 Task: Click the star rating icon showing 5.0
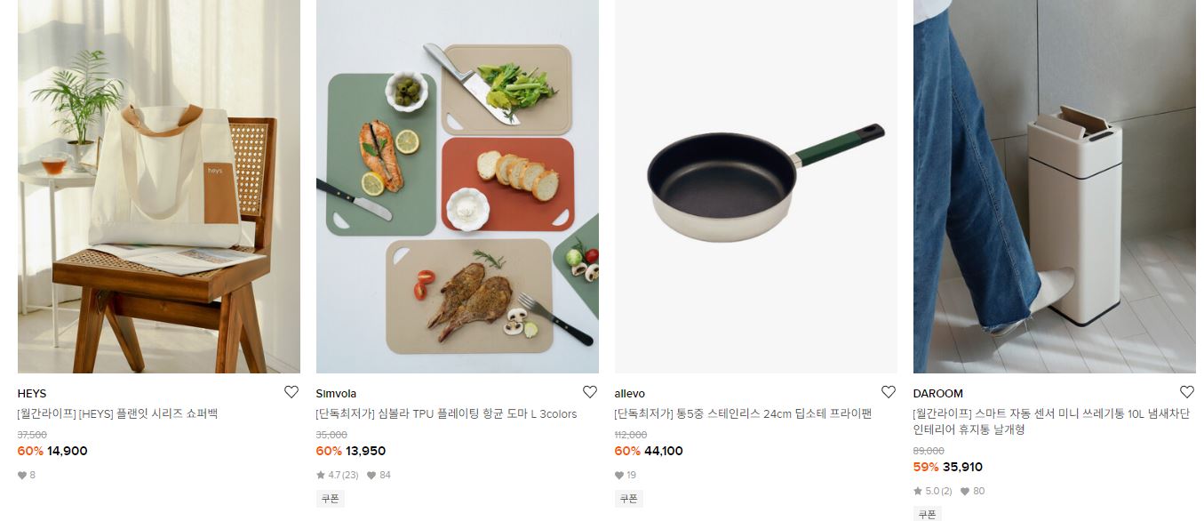click(x=918, y=491)
